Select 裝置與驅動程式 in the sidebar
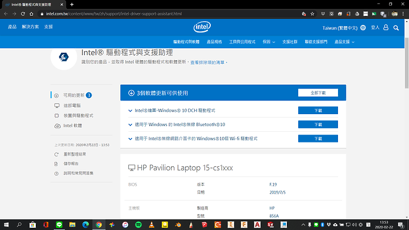The width and height of the screenshot is (409, 230). (x=78, y=115)
